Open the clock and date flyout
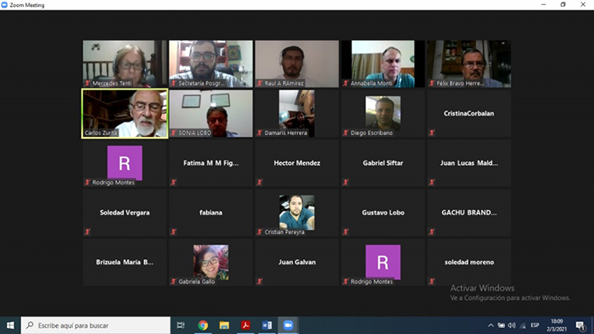Viewport: 594px width, 334px height. [x=557, y=326]
